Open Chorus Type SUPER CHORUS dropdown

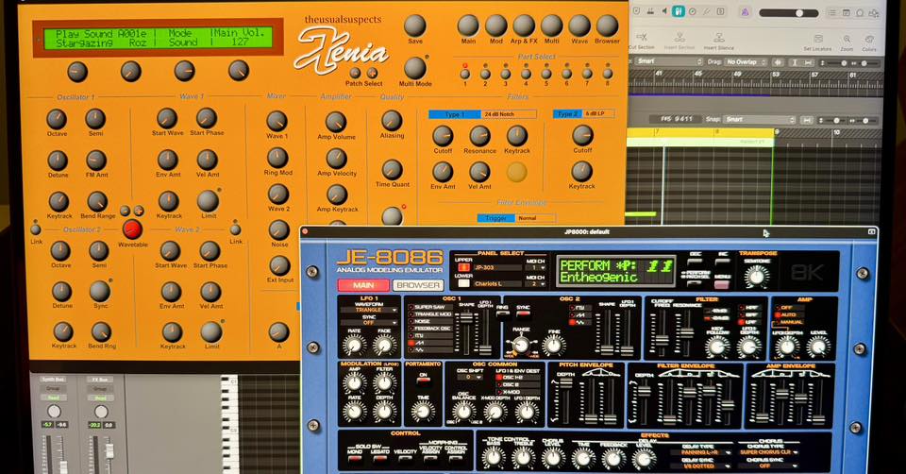[768, 452]
